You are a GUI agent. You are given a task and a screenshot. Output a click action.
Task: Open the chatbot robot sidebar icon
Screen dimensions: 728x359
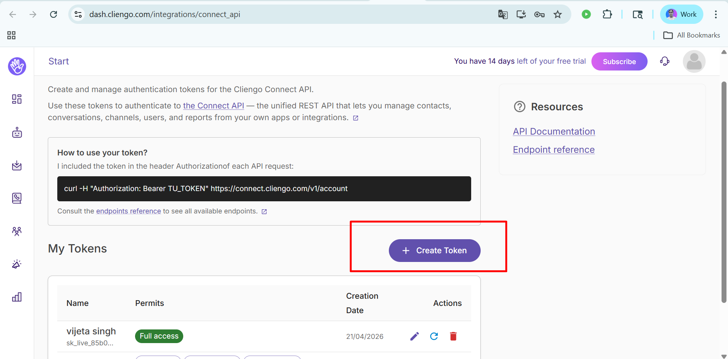point(17,133)
